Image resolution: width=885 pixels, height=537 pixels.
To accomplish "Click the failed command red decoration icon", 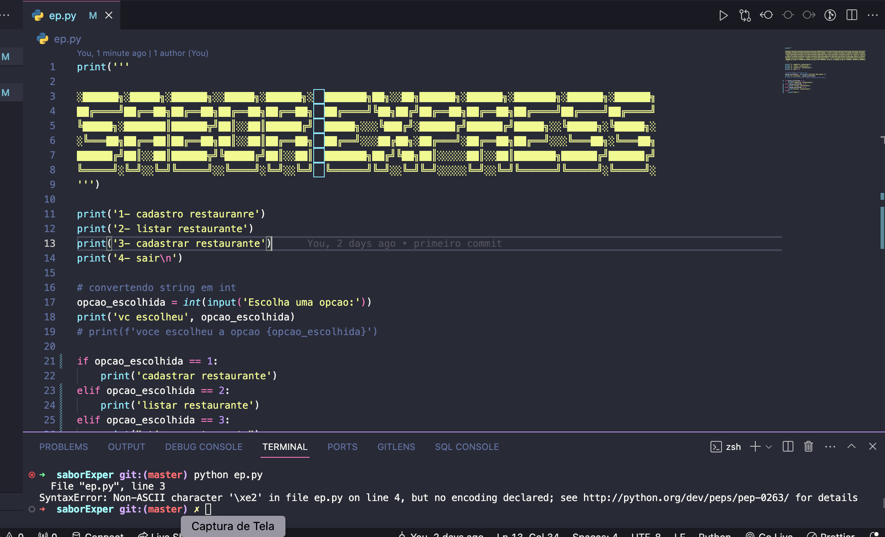I will (32, 475).
